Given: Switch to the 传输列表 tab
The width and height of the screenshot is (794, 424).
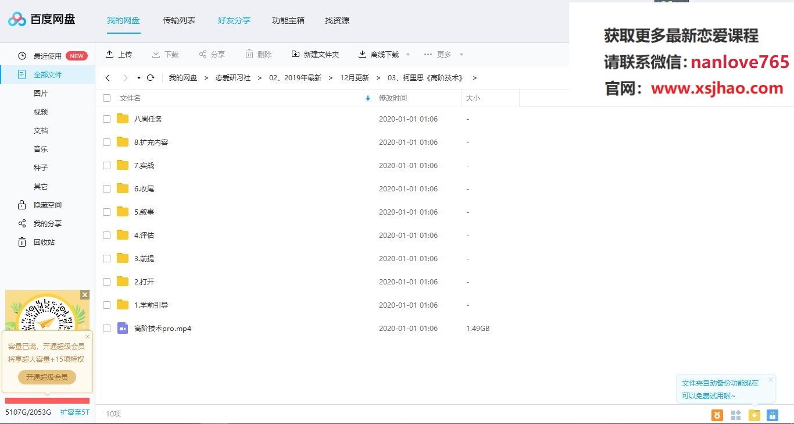Looking at the screenshot, I should click(178, 20).
